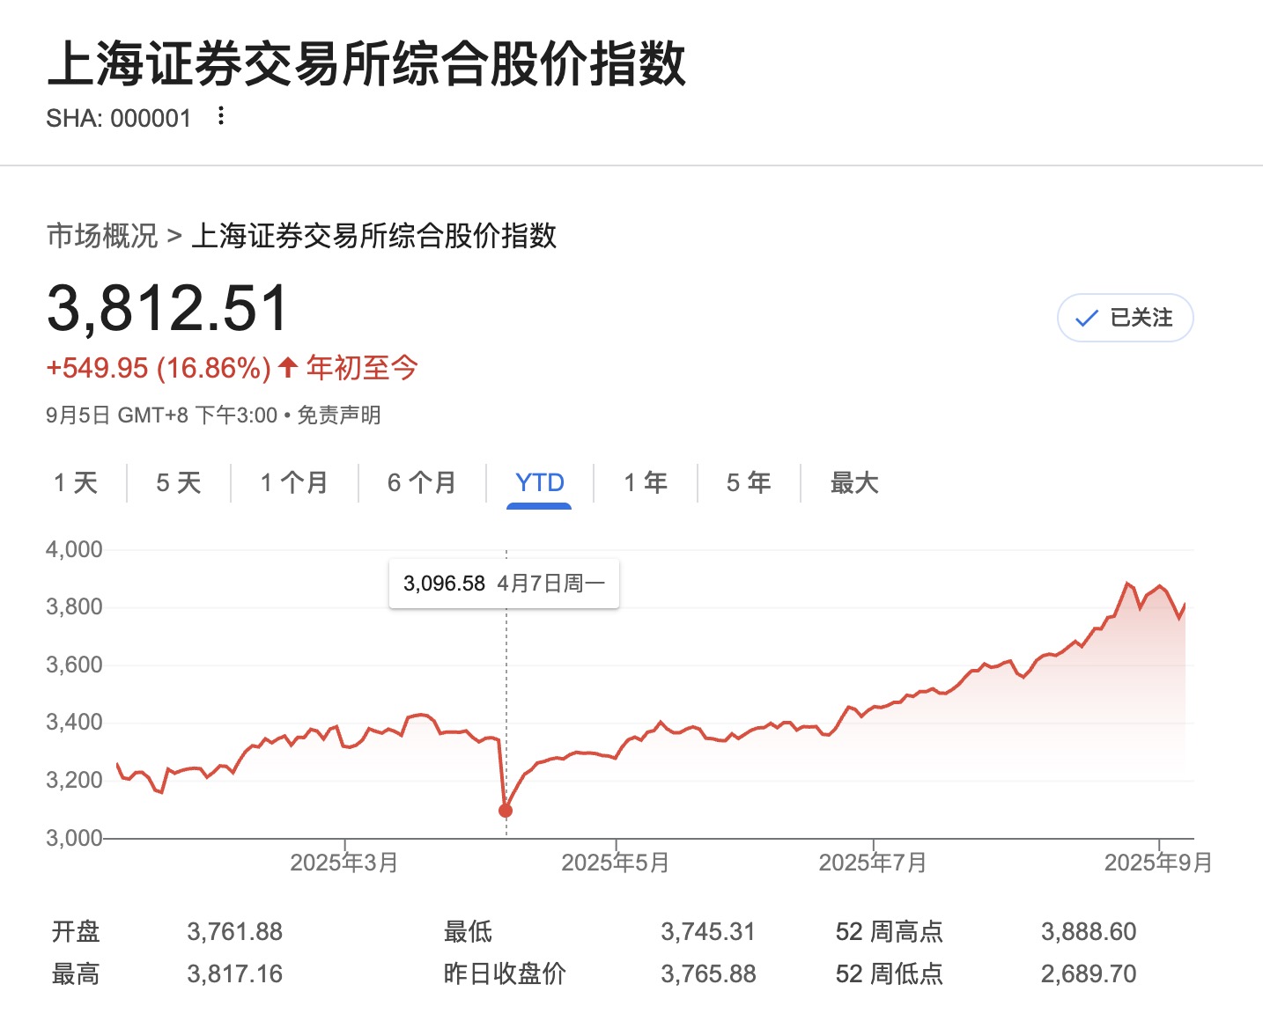Toggle the 已关注 follow button
Screen dimensions: 1263x1021
tap(1125, 318)
